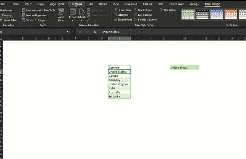Click Summarize with PivotTable label

pyautogui.click(x=40, y=10)
